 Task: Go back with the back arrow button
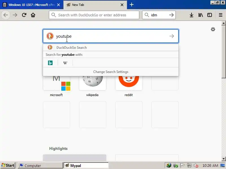pos(6,15)
